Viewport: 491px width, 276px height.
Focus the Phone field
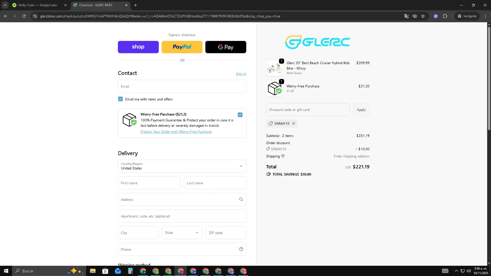[182, 249]
